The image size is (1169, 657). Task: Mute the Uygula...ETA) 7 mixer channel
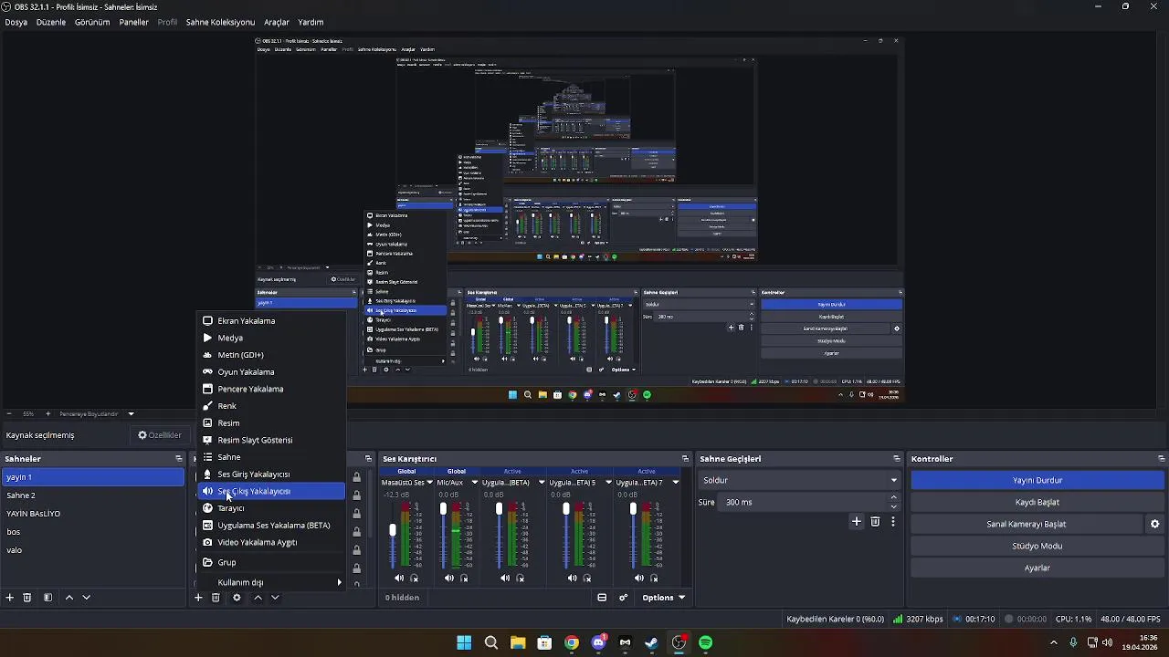point(639,578)
